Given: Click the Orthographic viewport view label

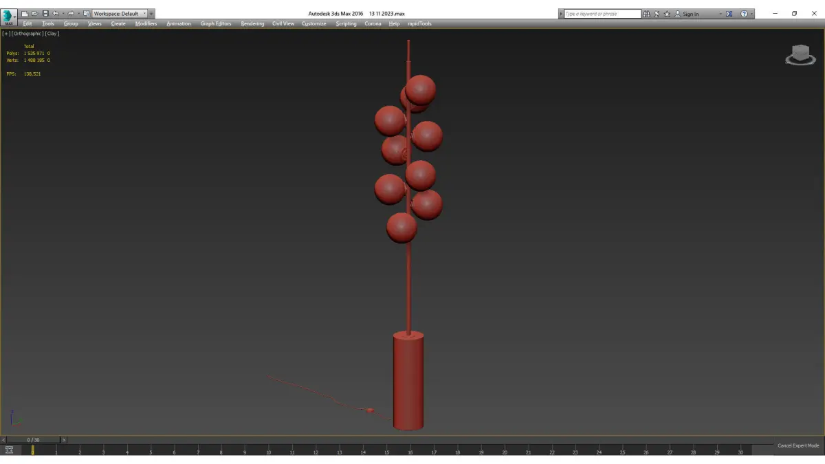Looking at the screenshot, I should (27, 33).
